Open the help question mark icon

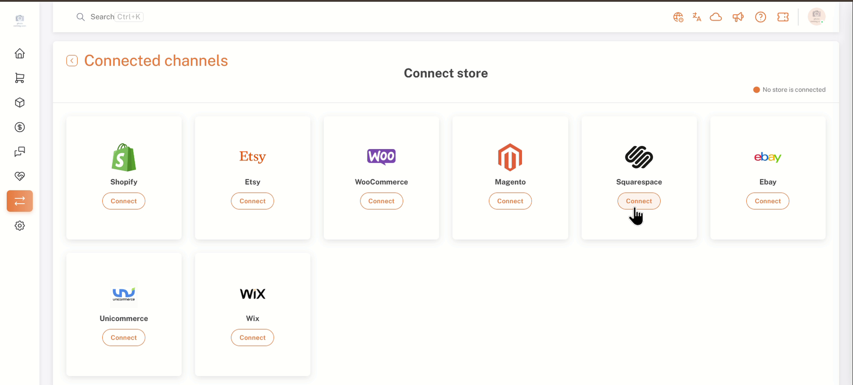pyautogui.click(x=760, y=17)
